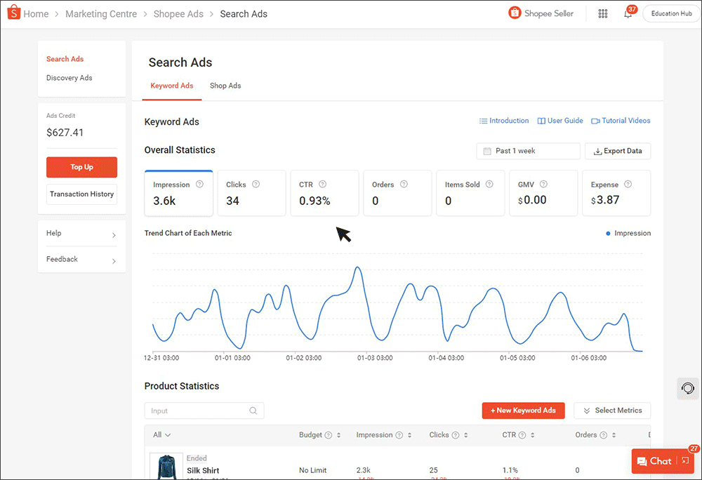Sort table by Impression column arrows

click(410, 435)
